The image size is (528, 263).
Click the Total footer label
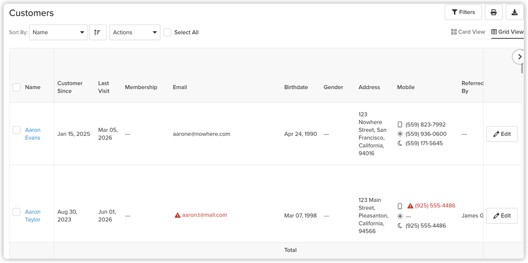[x=290, y=250]
